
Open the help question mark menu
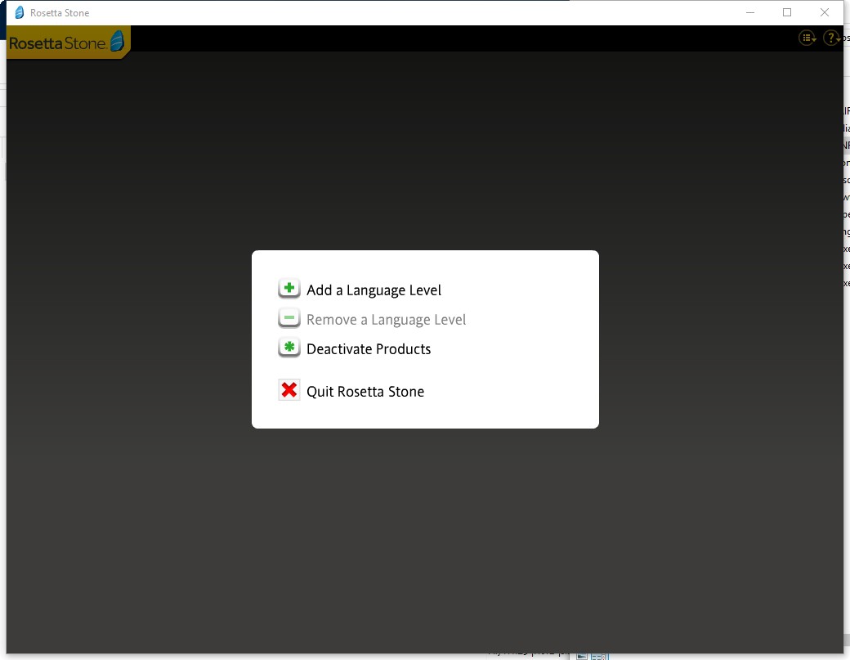click(831, 38)
